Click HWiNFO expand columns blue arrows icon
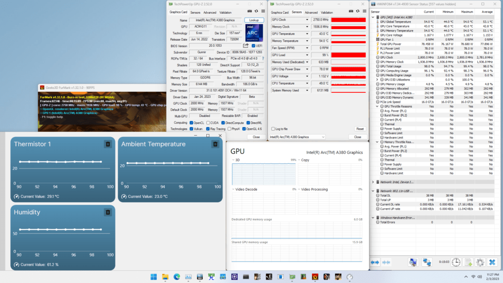The width and height of the screenshot is (503, 283). tap(375, 262)
